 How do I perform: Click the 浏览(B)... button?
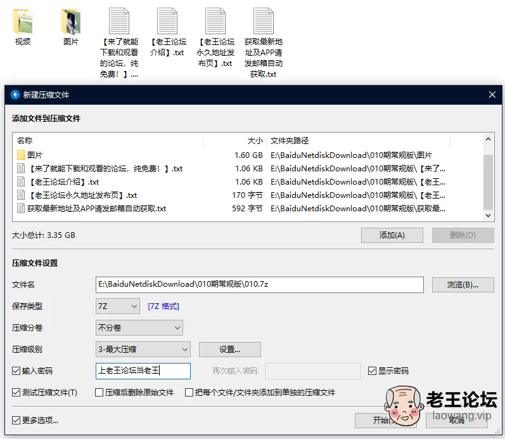pos(463,285)
